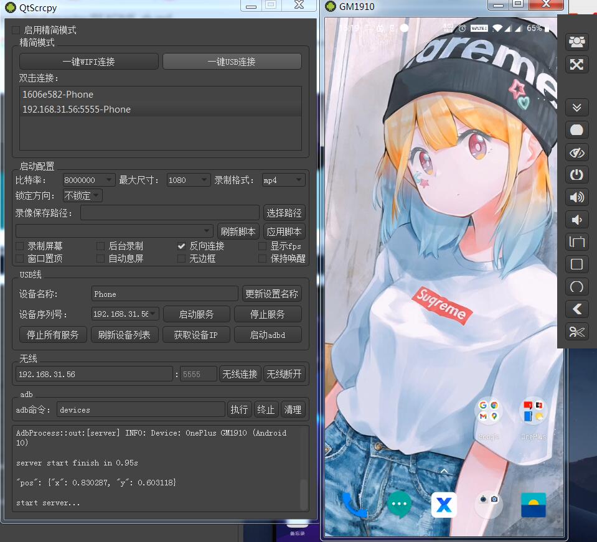Image resolution: width=597 pixels, height=542 pixels.
Task: Open the 录制格式 dropdown showing mp4
Action: [x=283, y=179]
